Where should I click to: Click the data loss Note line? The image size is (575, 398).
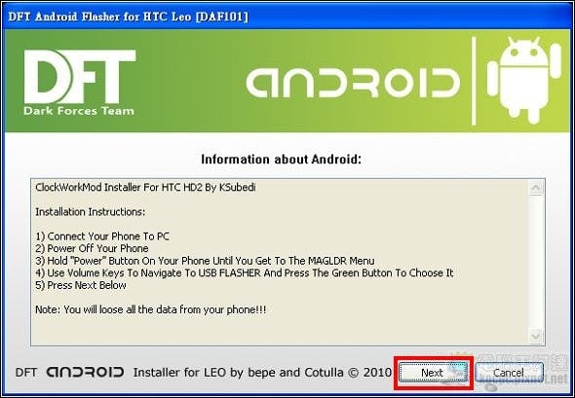tap(151, 309)
